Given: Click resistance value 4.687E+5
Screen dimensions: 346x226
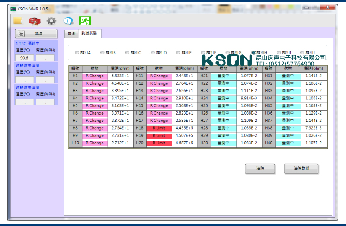Looking at the screenshot, I should pyautogui.click(x=185, y=143).
